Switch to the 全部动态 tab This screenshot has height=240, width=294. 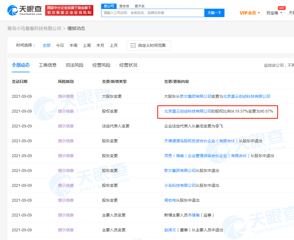click(21, 65)
